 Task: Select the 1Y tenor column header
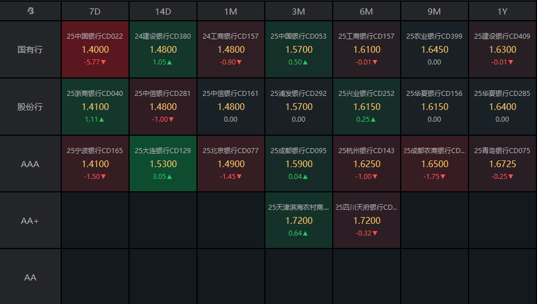pyautogui.click(x=502, y=11)
